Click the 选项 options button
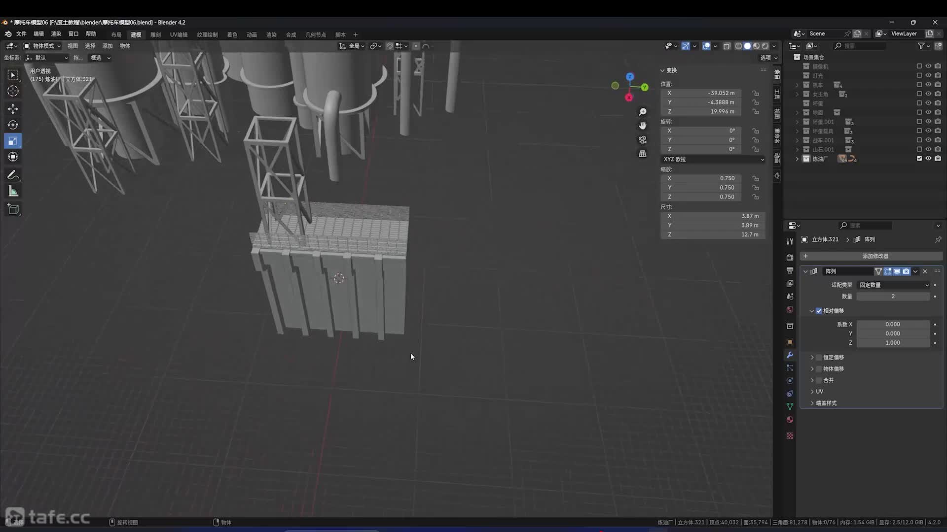The width and height of the screenshot is (947, 532). (x=768, y=58)
